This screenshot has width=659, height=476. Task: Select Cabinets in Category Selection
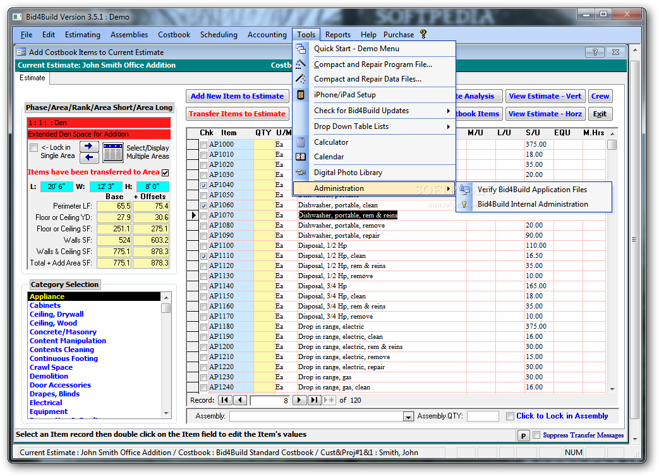[45, 305]
